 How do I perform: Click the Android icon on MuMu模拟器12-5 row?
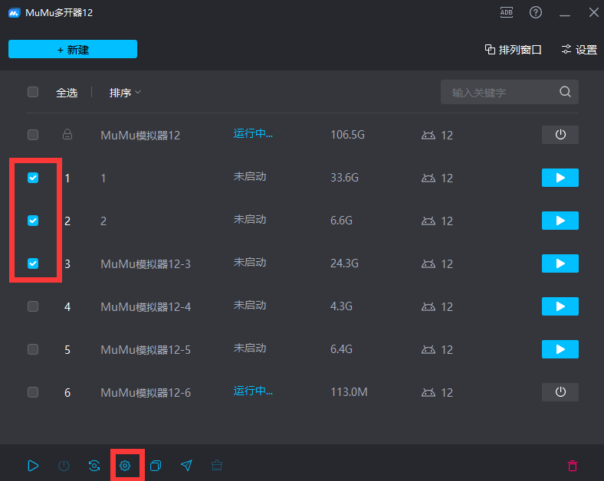[428, 349]
